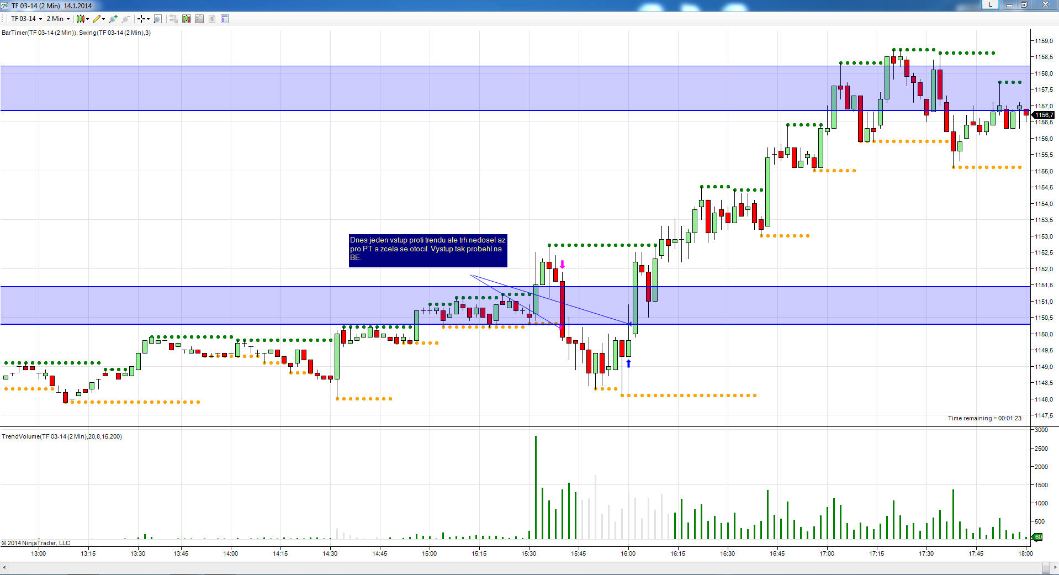Expand the chart style dropdown arrow
This screenshot has width=1059, height=575.
click(x=87, y=19)
